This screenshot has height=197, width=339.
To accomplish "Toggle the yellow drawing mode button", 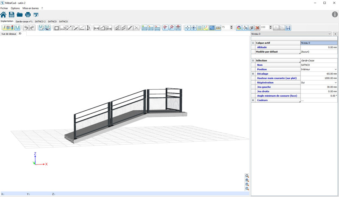I will [x=8, y=28].
